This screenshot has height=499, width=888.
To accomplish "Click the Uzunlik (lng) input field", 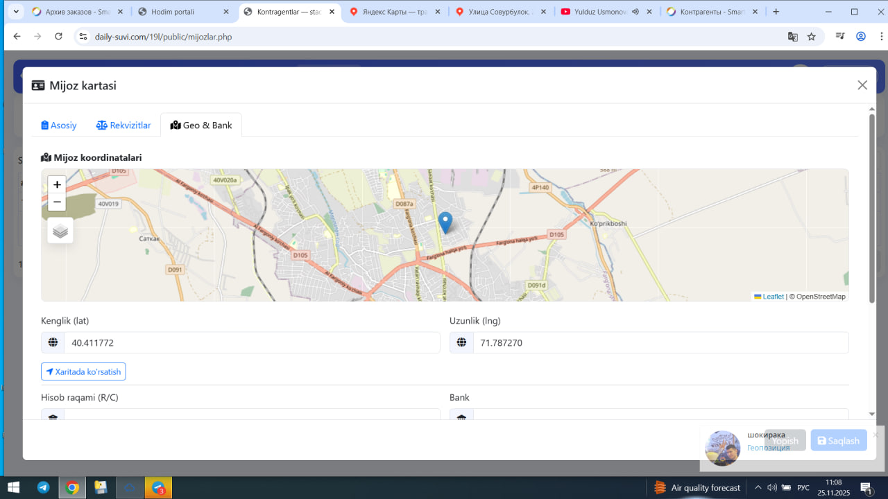I will [x=660, y=342].
